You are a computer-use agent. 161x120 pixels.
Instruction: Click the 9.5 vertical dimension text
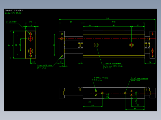tap(136, 93)
